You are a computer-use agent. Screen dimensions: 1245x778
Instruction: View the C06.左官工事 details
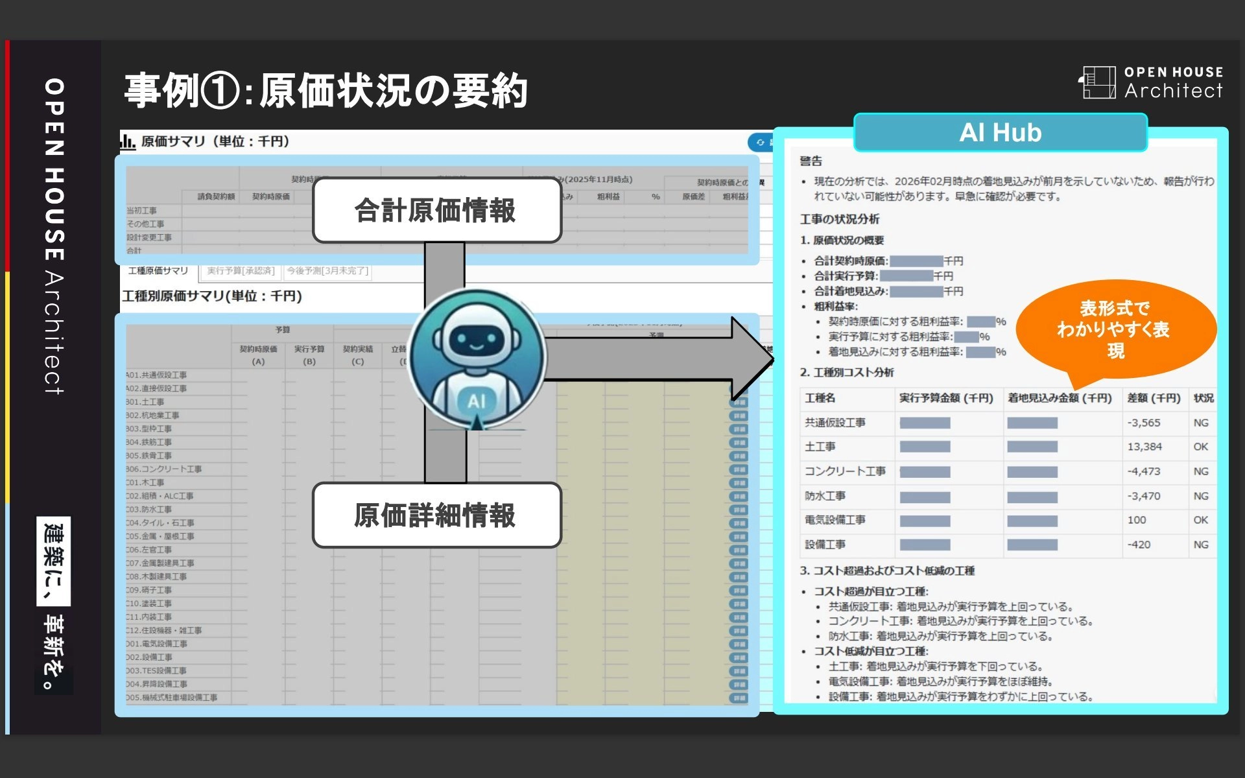click(739, 550)
